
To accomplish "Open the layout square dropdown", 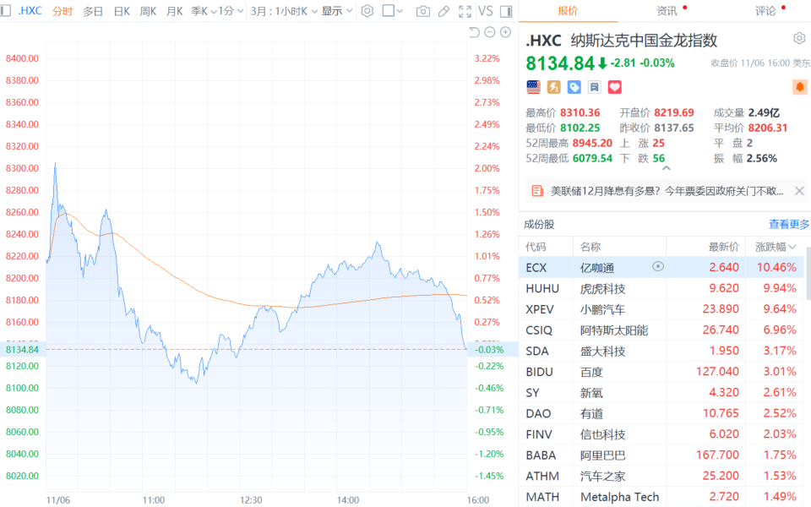I will click(392, 11).
